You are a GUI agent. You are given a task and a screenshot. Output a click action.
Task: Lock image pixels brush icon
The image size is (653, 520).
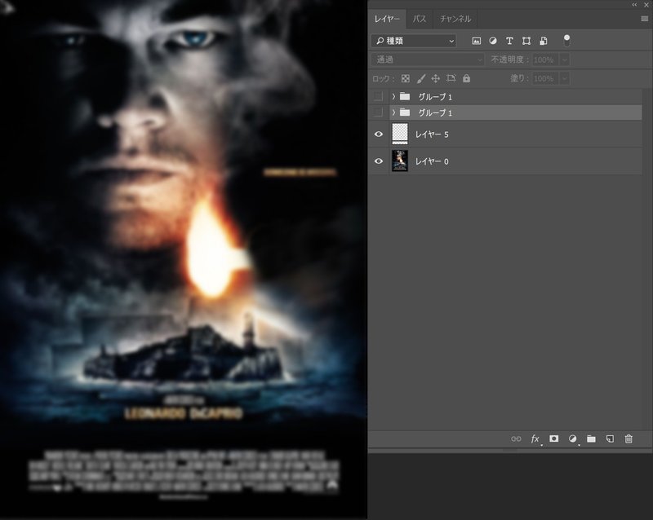point(421,78)
